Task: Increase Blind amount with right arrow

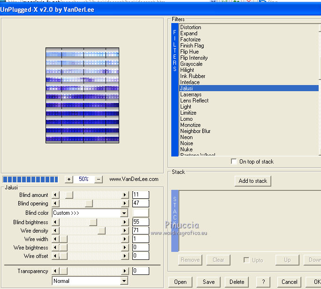Action: coord(124,195)
